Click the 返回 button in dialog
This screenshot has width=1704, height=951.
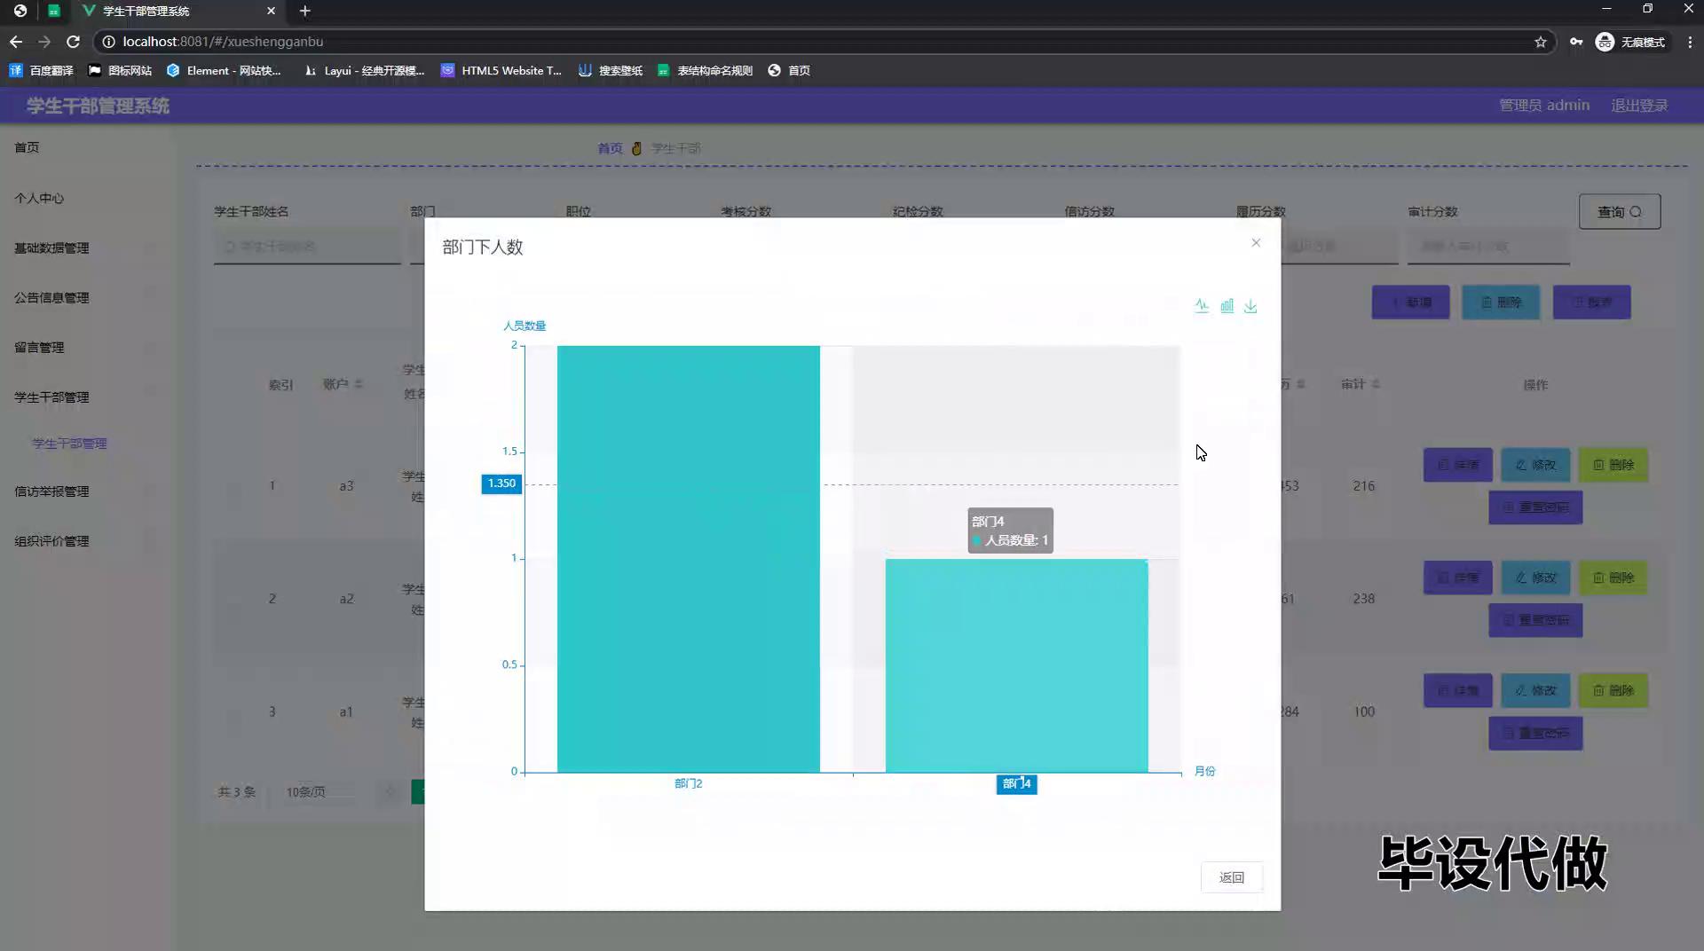pos(1231,877)
